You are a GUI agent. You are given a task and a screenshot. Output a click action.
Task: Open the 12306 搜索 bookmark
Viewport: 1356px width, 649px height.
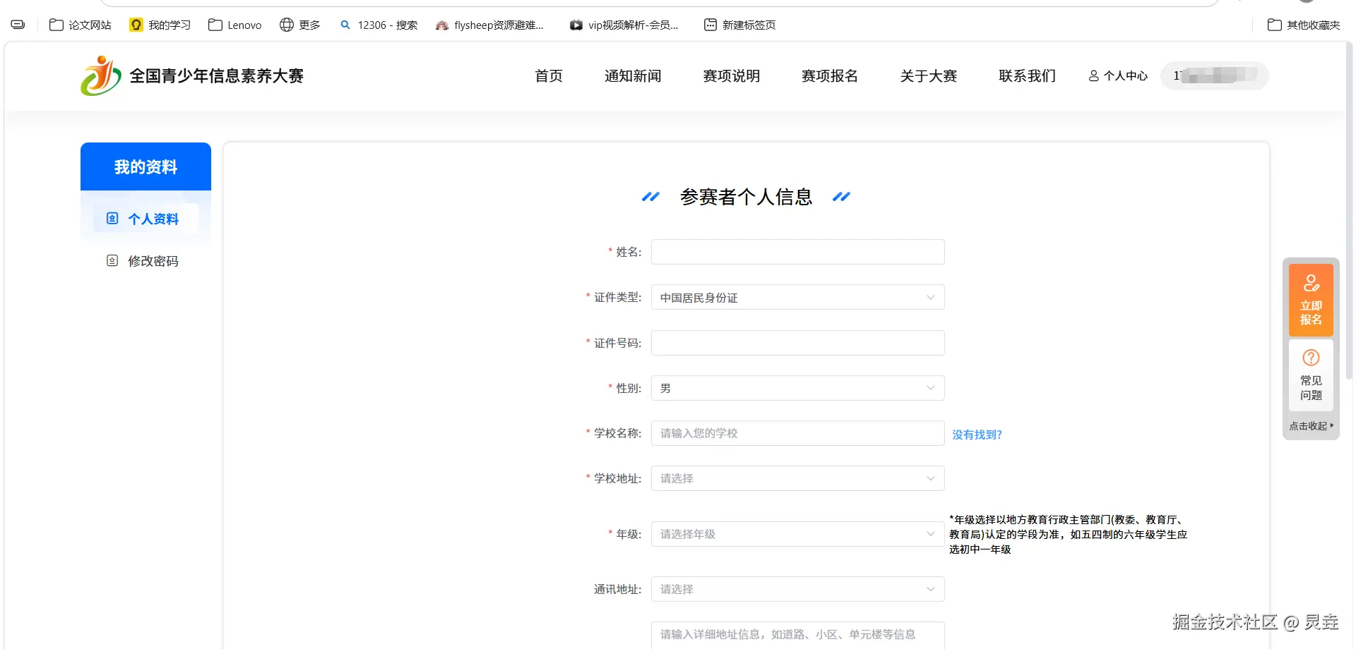point(379,25)
